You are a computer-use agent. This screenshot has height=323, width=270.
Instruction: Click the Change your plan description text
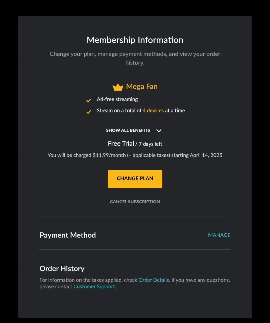pos(135,58)
